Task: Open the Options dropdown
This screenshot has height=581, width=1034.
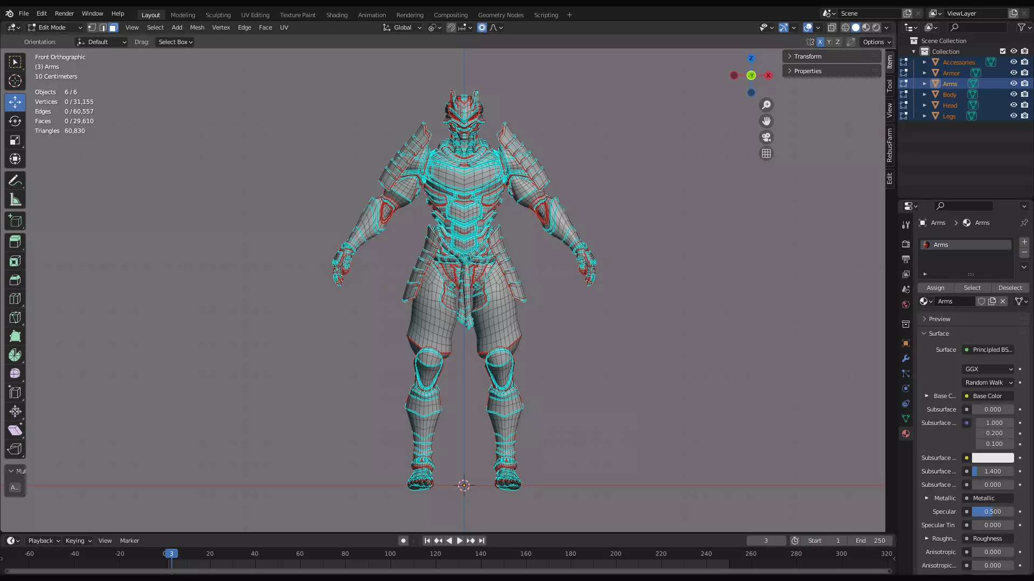Action: click(x=877, y=42)
